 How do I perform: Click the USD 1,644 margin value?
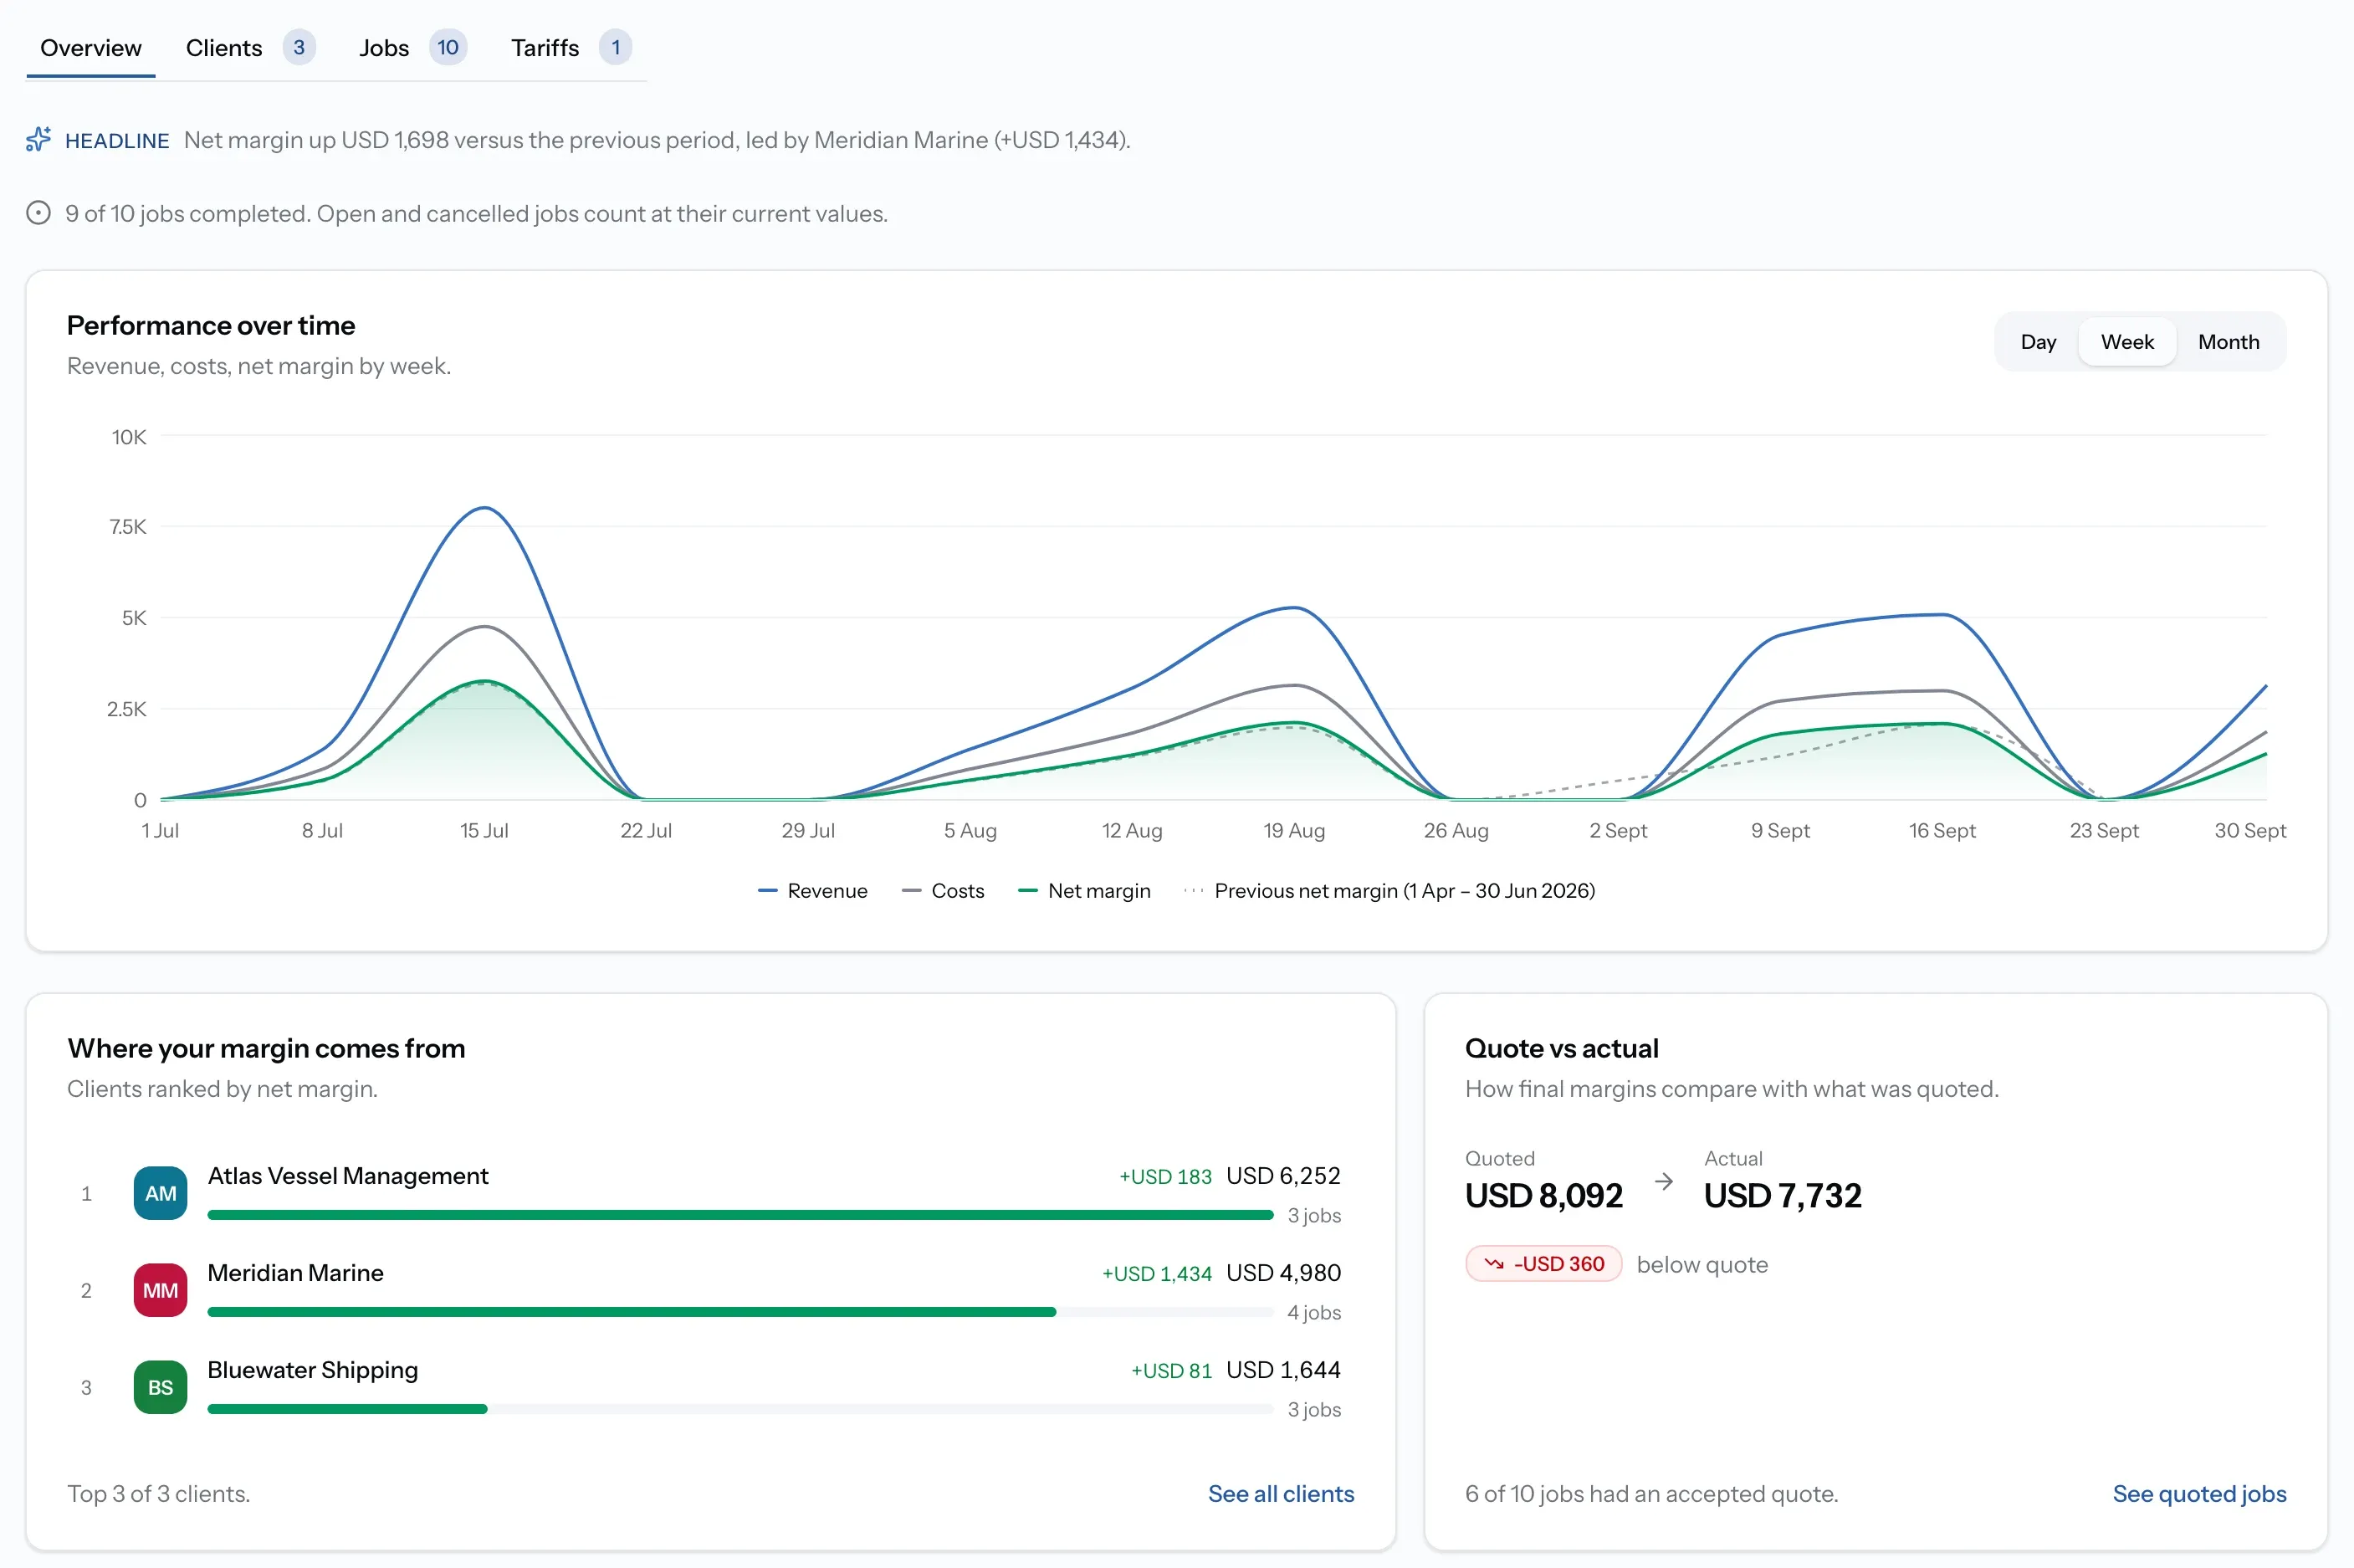pos(1283,1370)
